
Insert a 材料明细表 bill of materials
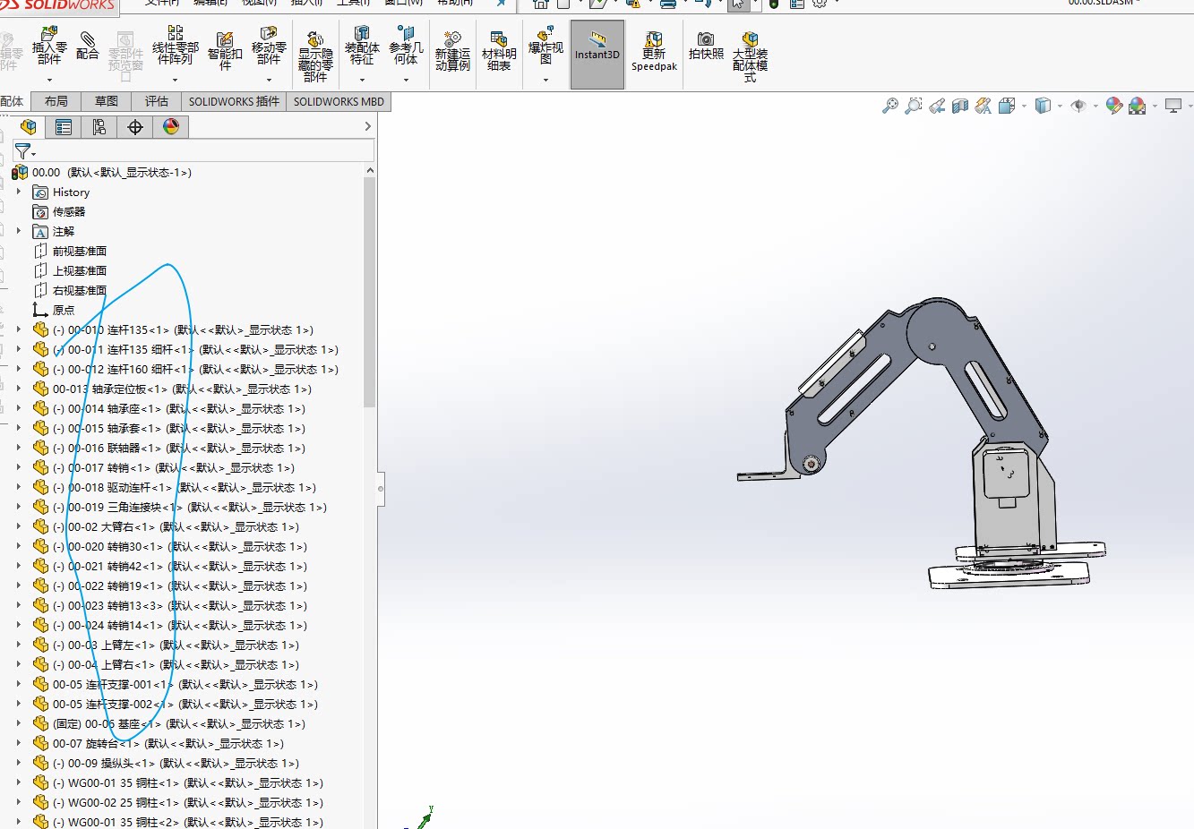click(499, 51)
